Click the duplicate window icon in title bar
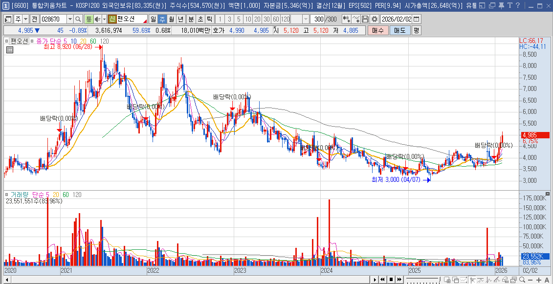The image size is (553, 284). tap(492, 5)
